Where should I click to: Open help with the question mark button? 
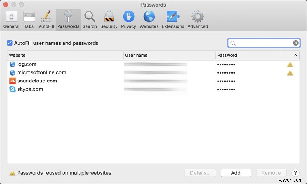[x=295, y=173]
